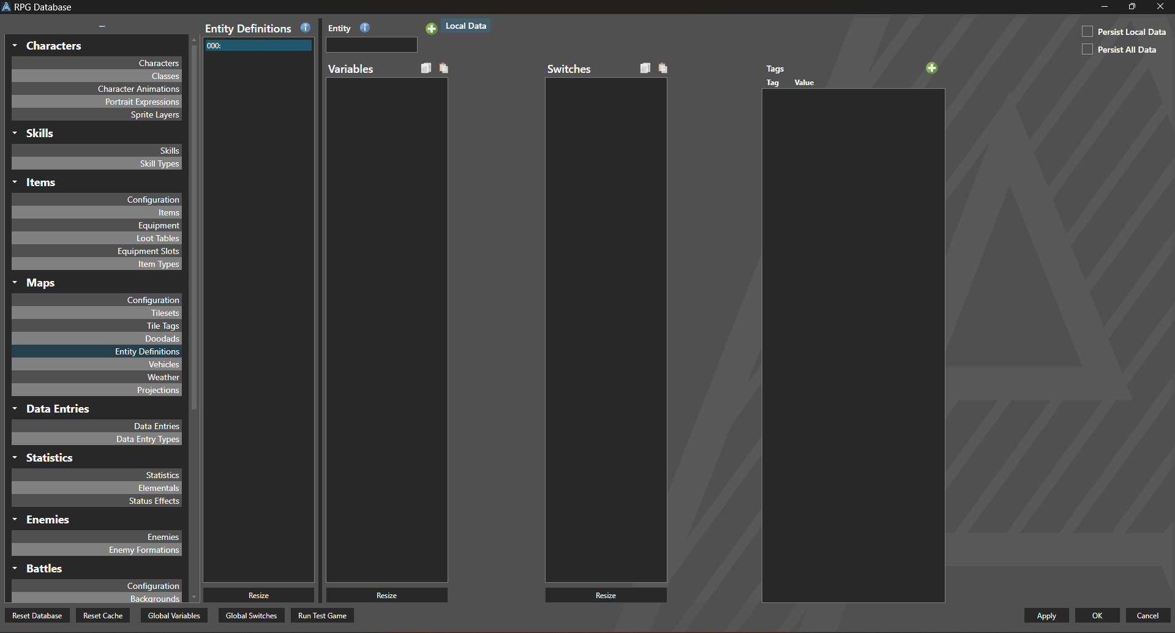
Task: Paste into Switches using clipboard icon
Action: [663, 69]
